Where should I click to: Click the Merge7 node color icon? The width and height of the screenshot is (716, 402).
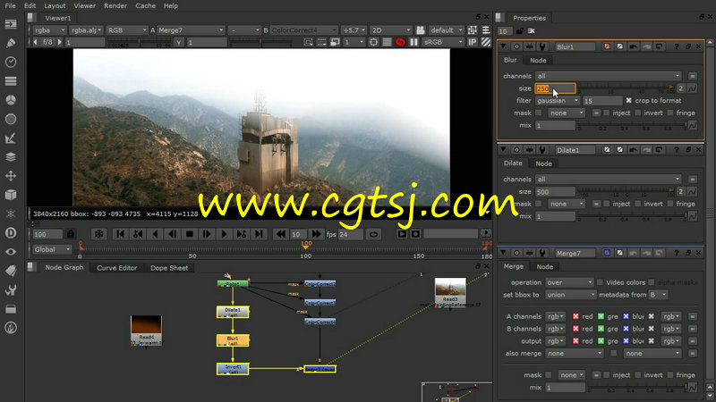tap(607, 253)
